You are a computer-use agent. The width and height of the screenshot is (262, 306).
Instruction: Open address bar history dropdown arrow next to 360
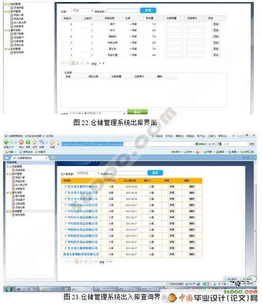point(209,144)
